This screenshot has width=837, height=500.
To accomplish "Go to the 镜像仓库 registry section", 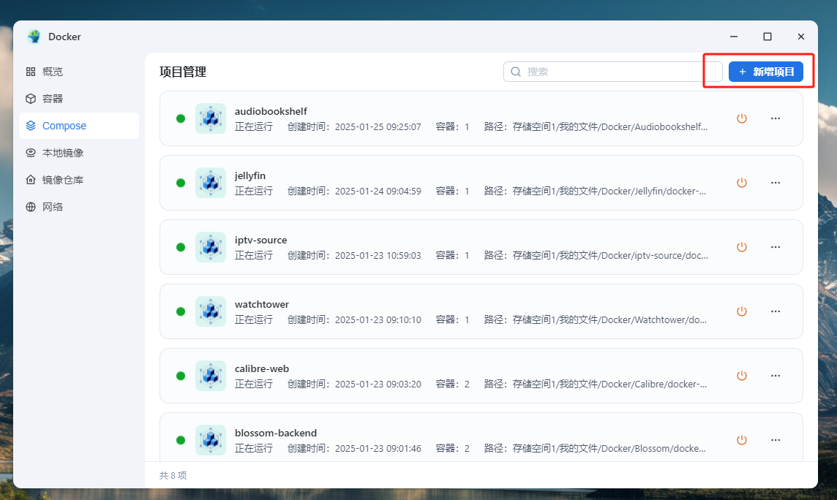I will 57,179.
